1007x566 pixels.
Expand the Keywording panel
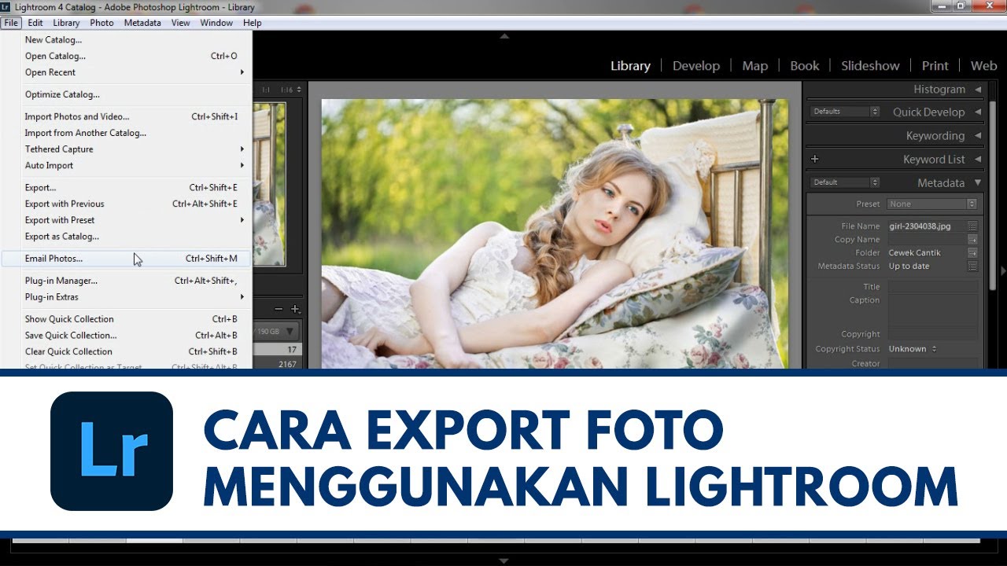tap(978, 136)
